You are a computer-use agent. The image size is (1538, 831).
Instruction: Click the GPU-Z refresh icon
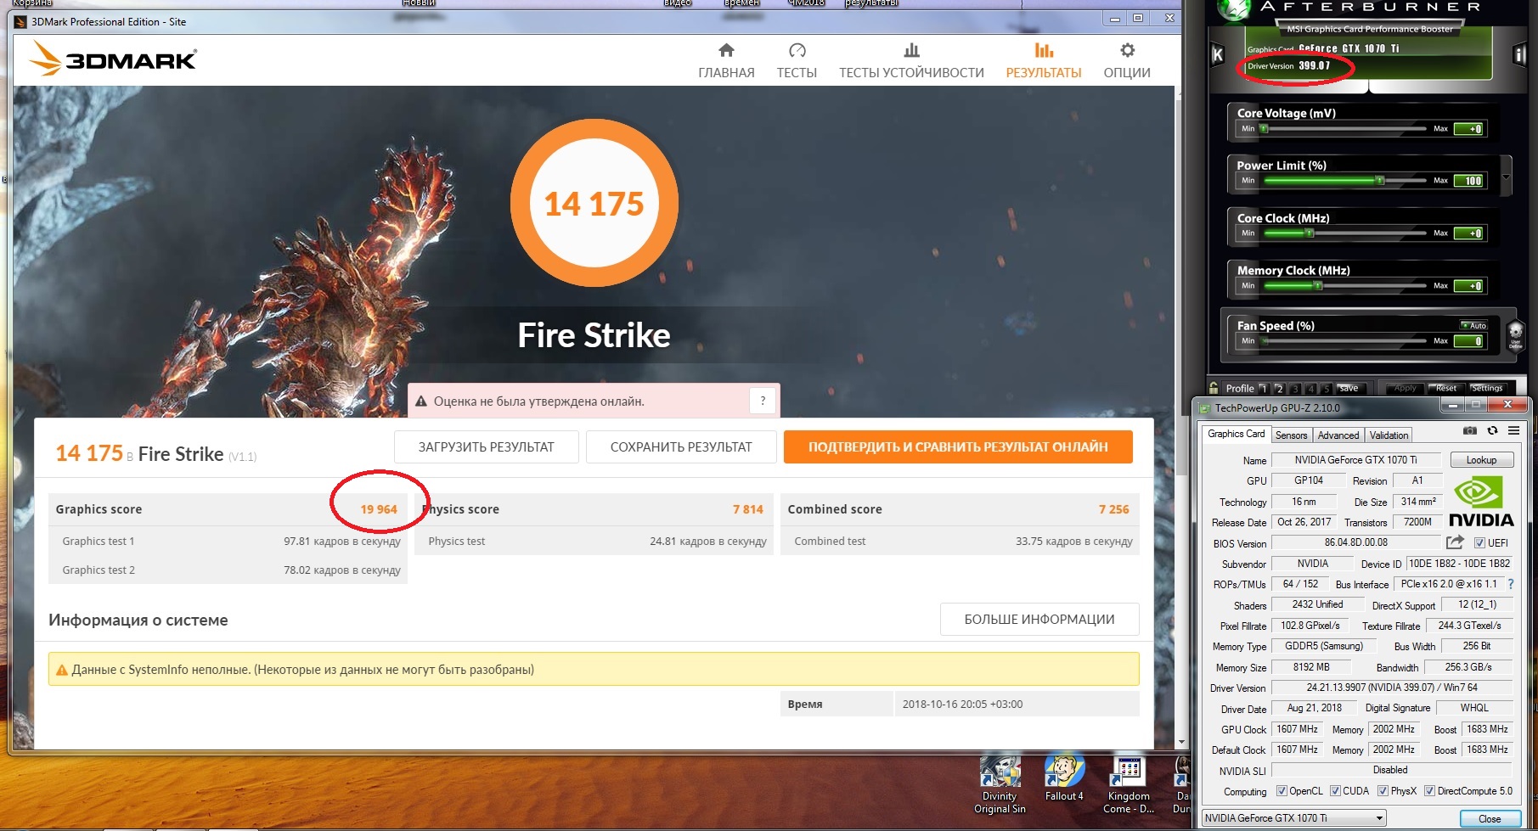click(x=1492, y=431)
